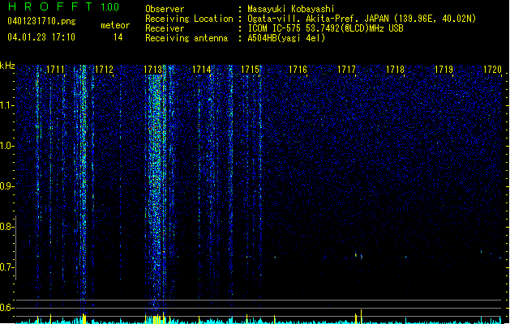The image size is (510, 324).
Task: Click the 1713 time marker
Action: (x=152, y=70)
